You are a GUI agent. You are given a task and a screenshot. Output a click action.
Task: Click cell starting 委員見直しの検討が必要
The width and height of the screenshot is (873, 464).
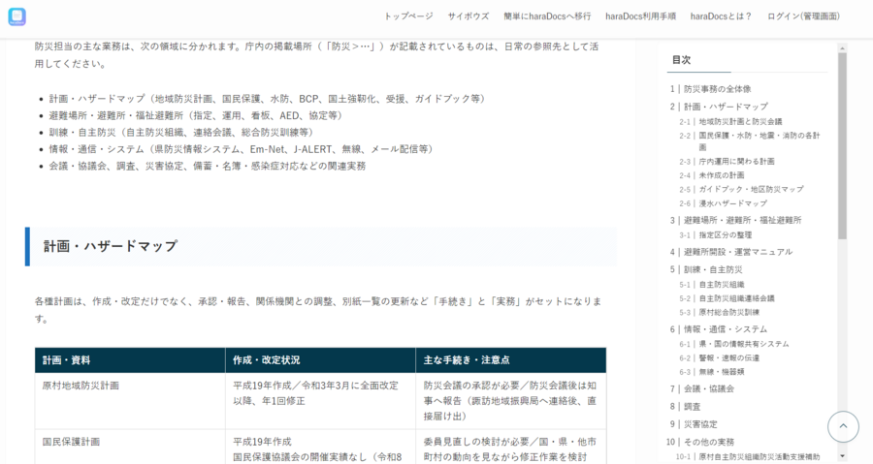pos(510,447)
